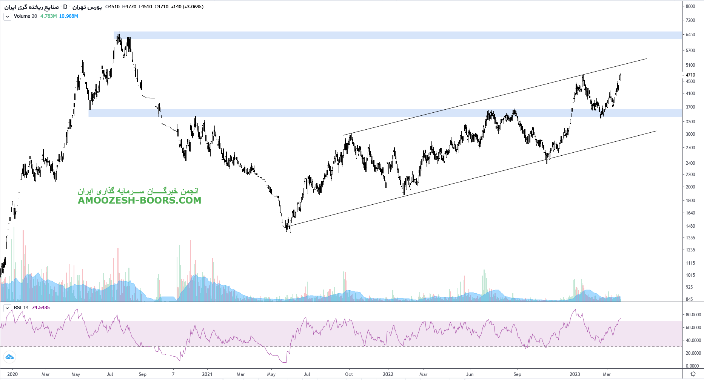Click the 2021 label on time axis
Image resolution: width=704 pixels, height=380 pixels.
(x=207, y=374)
